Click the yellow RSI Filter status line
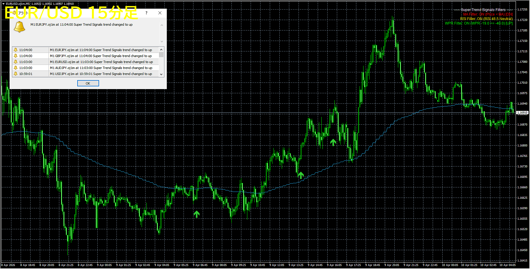Screen dimensions: 530x269 click(487, 19)
